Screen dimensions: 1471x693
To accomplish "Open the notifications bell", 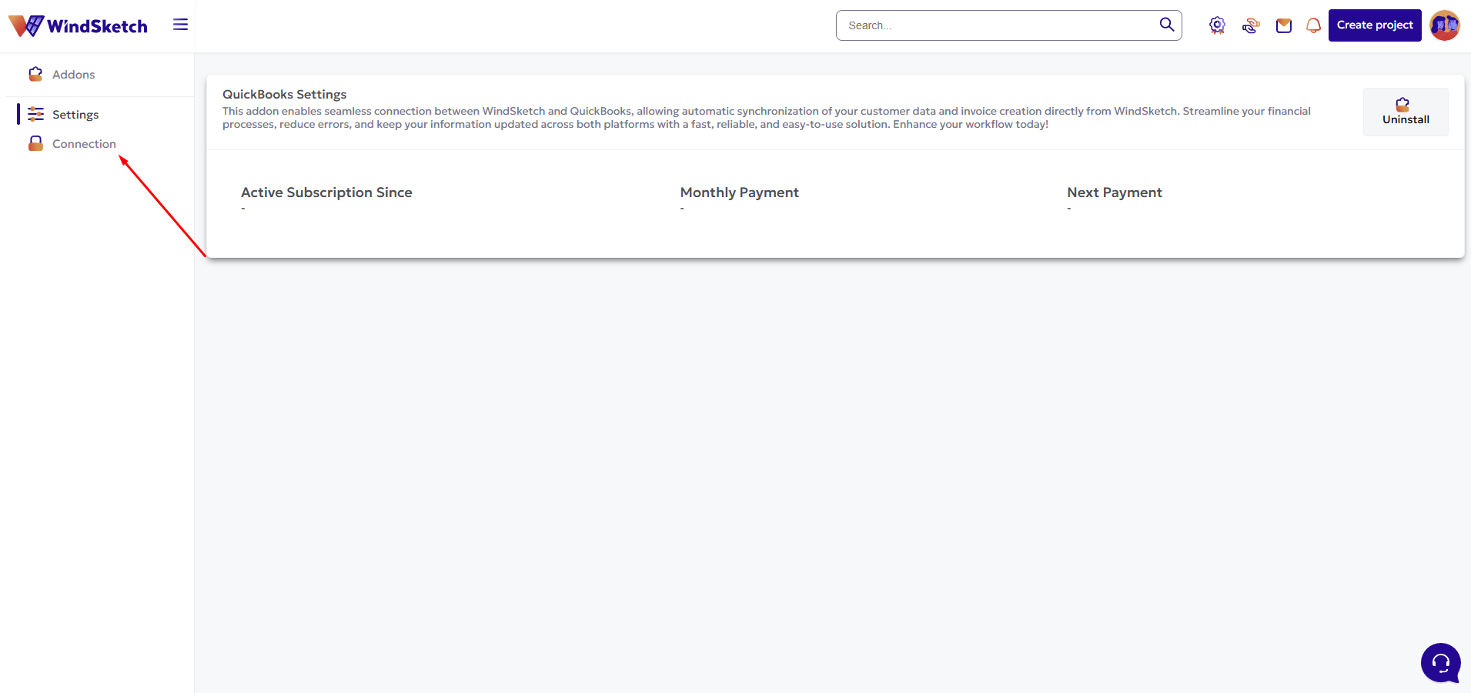I will [x=1313, y=25].
